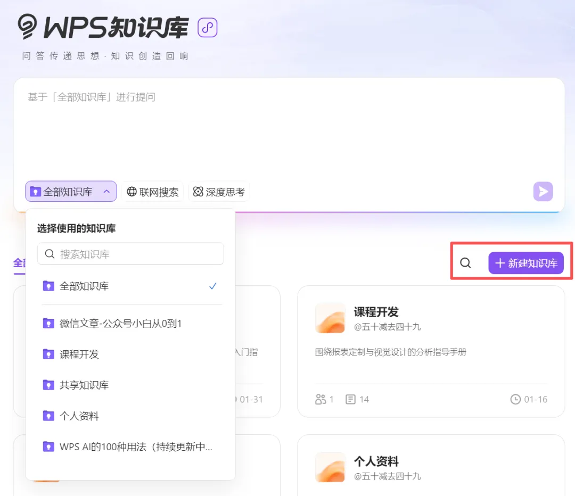Click the search magnifier beside 新建知识库
575x496 pixels.
click(465, 263)
